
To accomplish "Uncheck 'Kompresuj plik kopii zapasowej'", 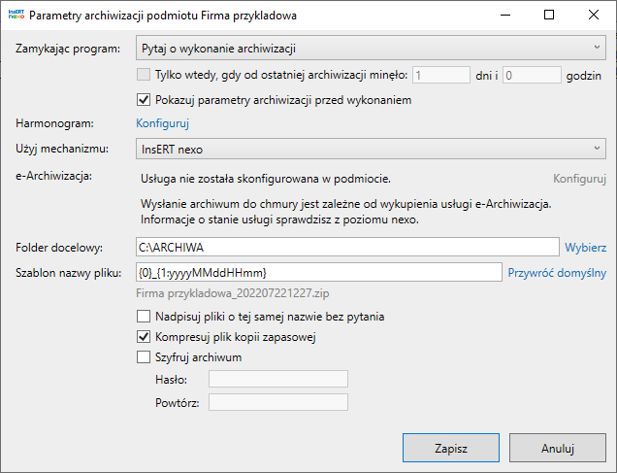I will (145, 337).
